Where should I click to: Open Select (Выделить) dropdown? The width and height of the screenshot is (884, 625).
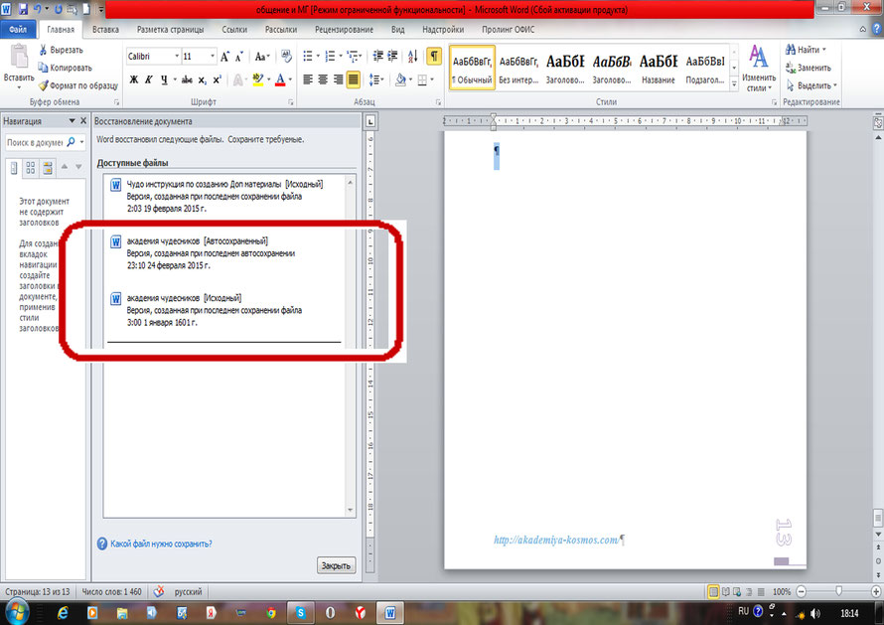point(811,85)
